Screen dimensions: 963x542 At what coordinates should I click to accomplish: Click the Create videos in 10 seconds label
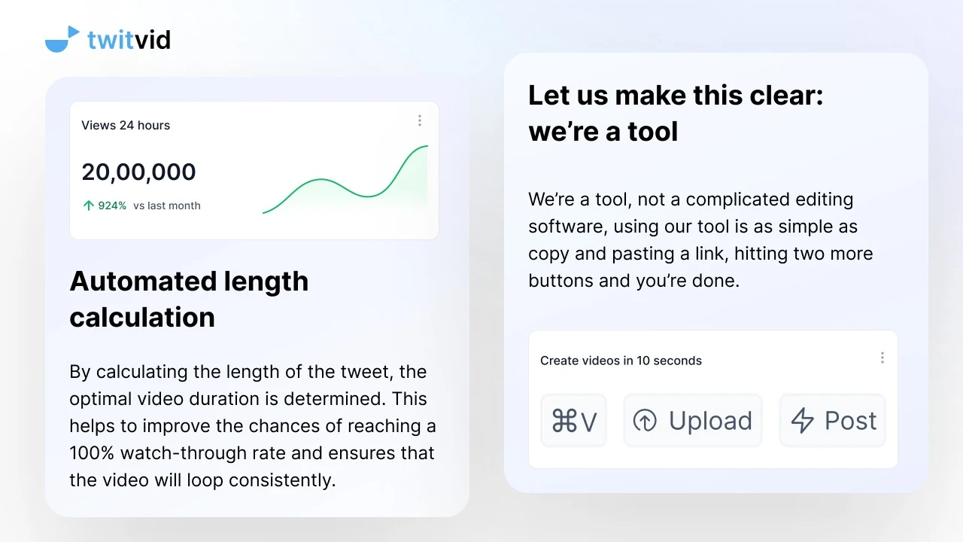(621, 361)
